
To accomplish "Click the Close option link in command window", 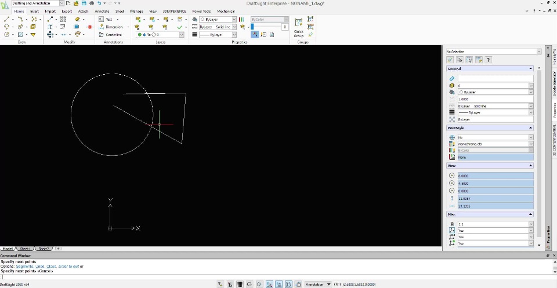I will tap(51, 267).
